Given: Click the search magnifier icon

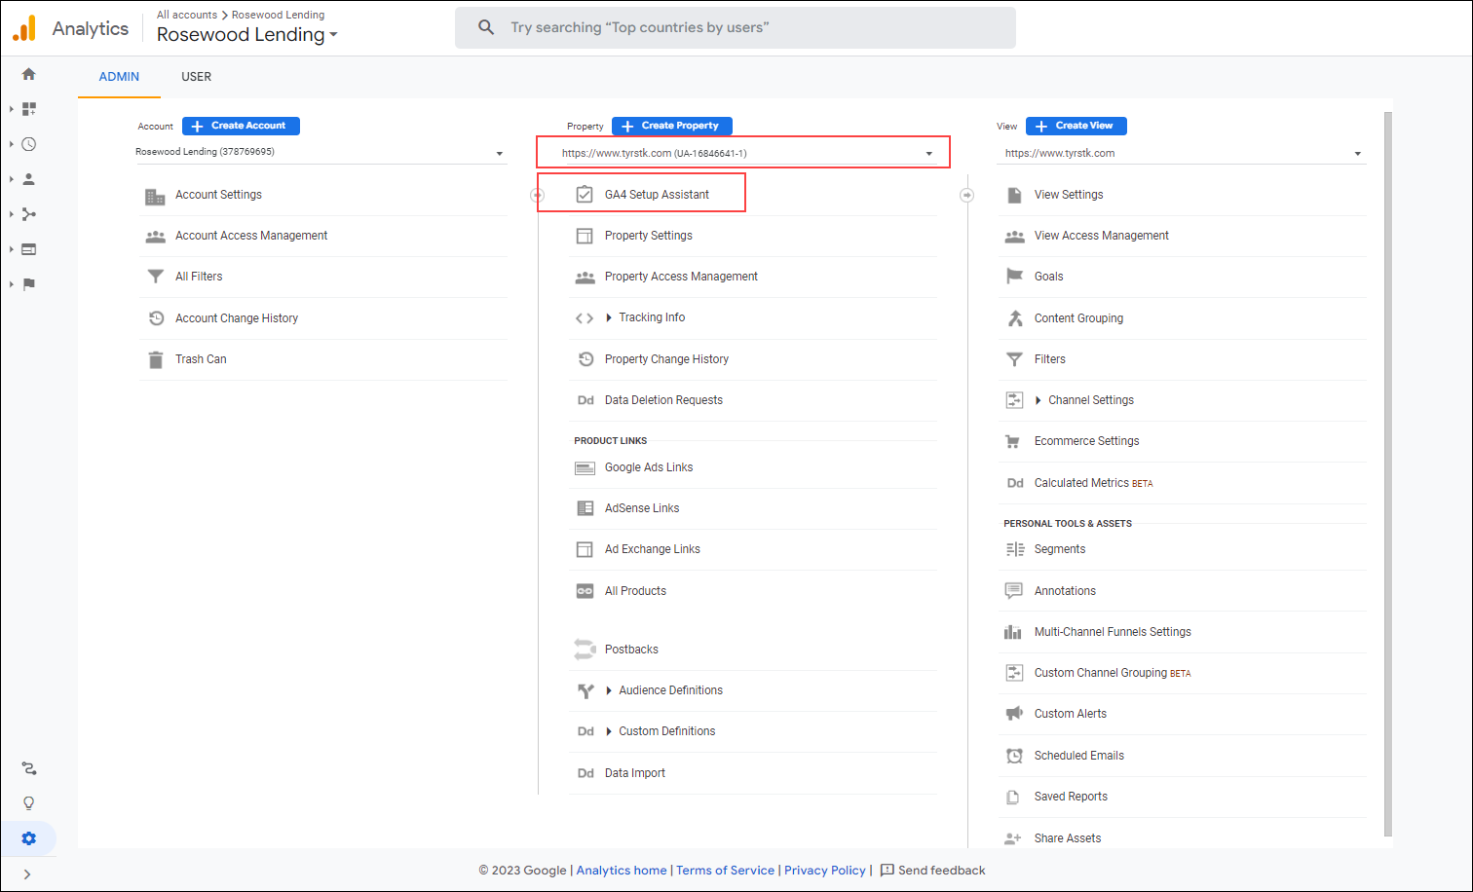Looking at the screenshot, I should pyautogui.click(x=486, y=27).
